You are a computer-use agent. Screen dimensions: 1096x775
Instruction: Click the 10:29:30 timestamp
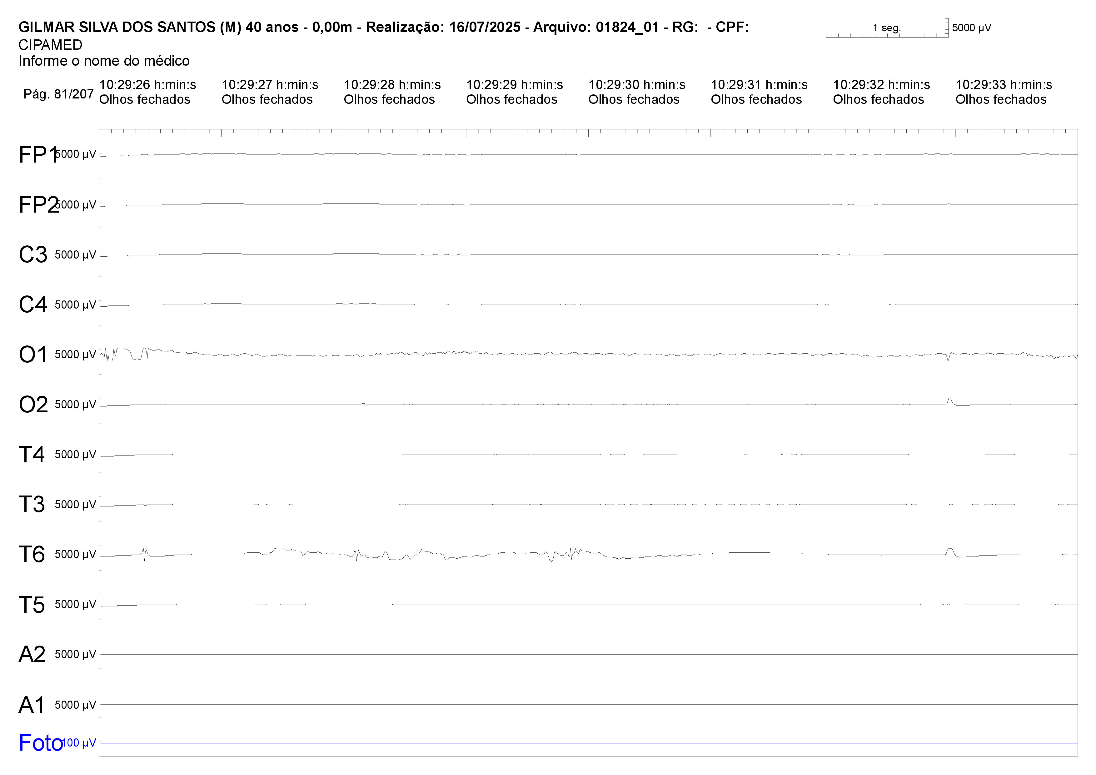coord(637,85)
